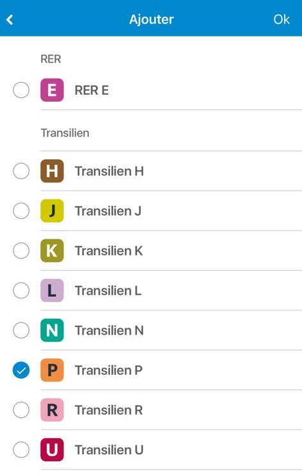Viewport: 302px width, 476px height.
Task: Select the Transilien K radio button
Action: [21, 251]
